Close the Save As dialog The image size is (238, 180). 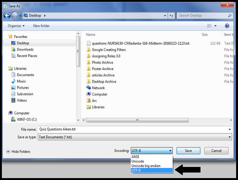(227, 5)
